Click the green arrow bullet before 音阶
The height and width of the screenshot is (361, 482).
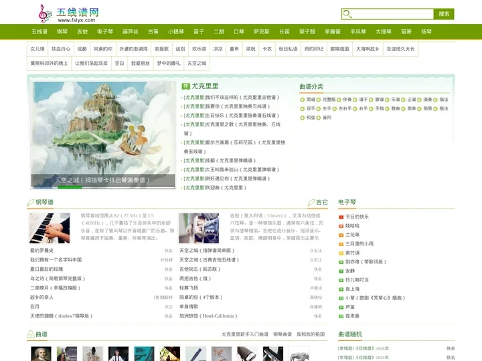click(x=319, y=118)
